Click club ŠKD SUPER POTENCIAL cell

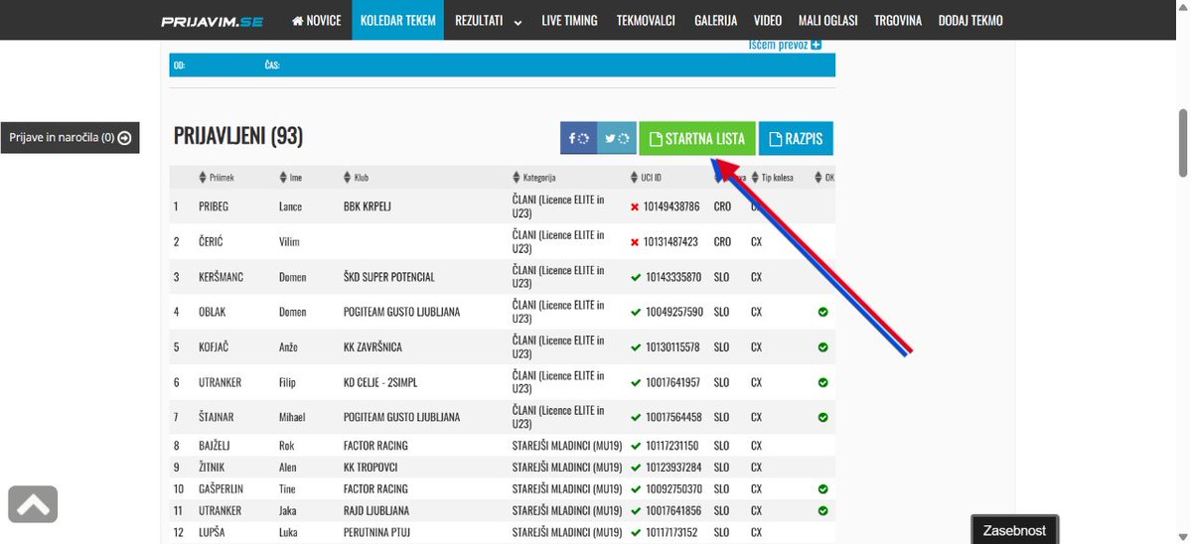pyautogui.click(x=389, y=277)
